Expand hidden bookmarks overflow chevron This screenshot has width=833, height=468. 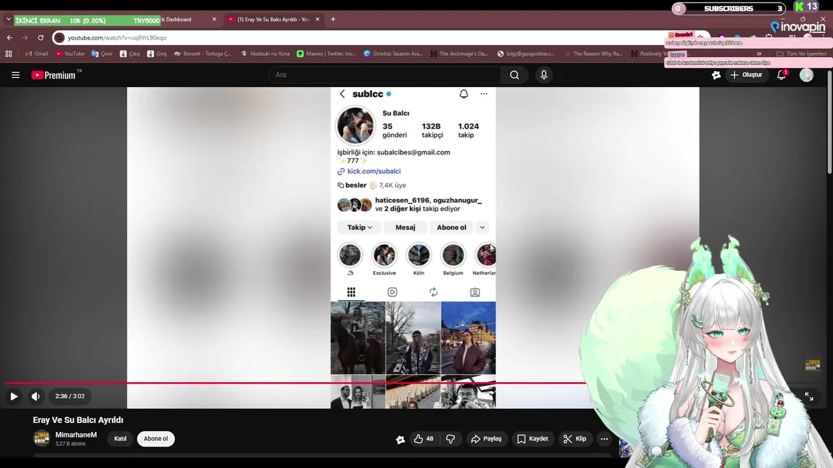(x=759, y=54)
